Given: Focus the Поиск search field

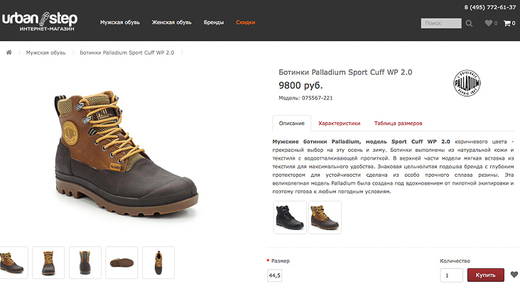Looking at the screenshot, I should pyautogui.click(x=441, y=23).
